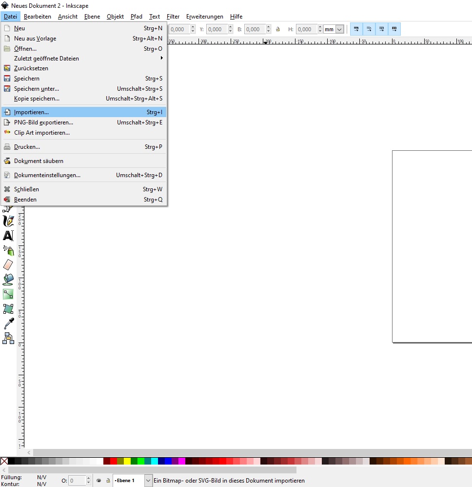Toggle Ebene 1 layer visibility eye

(98, 481)
